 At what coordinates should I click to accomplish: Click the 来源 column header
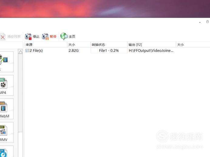(x=46, y=45)
